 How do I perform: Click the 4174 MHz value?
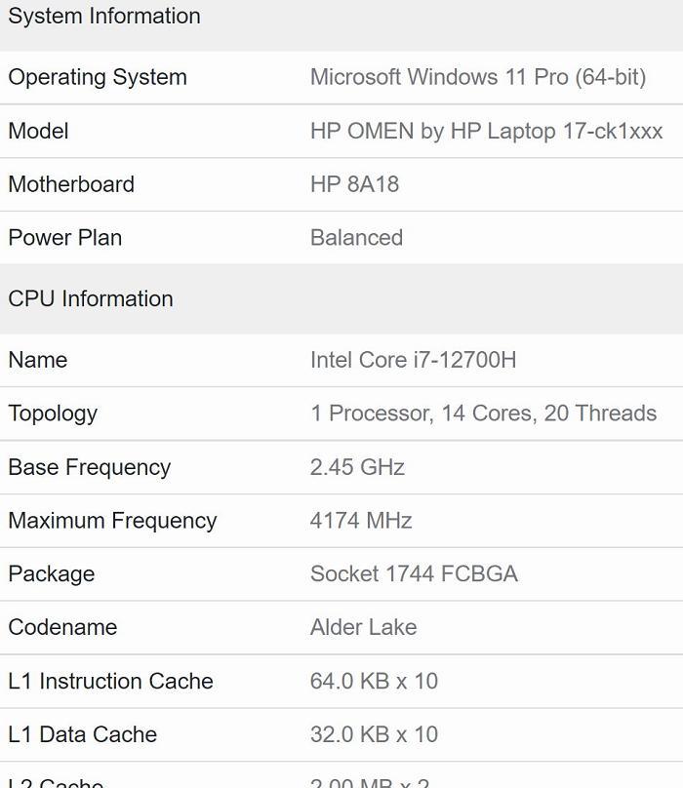361,520
